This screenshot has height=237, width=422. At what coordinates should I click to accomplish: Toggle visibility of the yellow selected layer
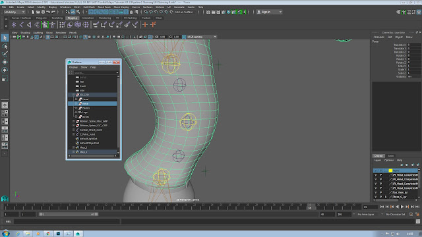(x=376, y=171)
